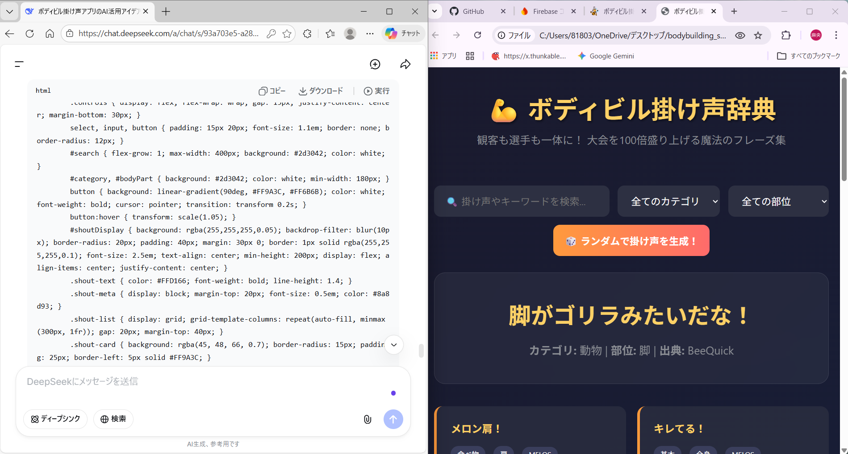This screenshot has width=848, height=454.
Task: Click ランダムで掛け声を生成！ button
Action: (631, 241)
